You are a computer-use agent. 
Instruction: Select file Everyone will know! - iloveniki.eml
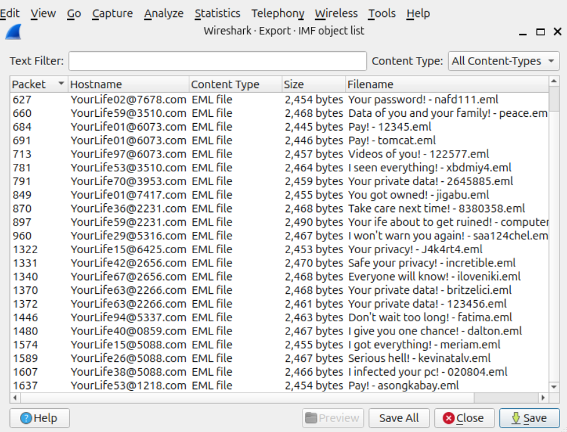[434, 276]
